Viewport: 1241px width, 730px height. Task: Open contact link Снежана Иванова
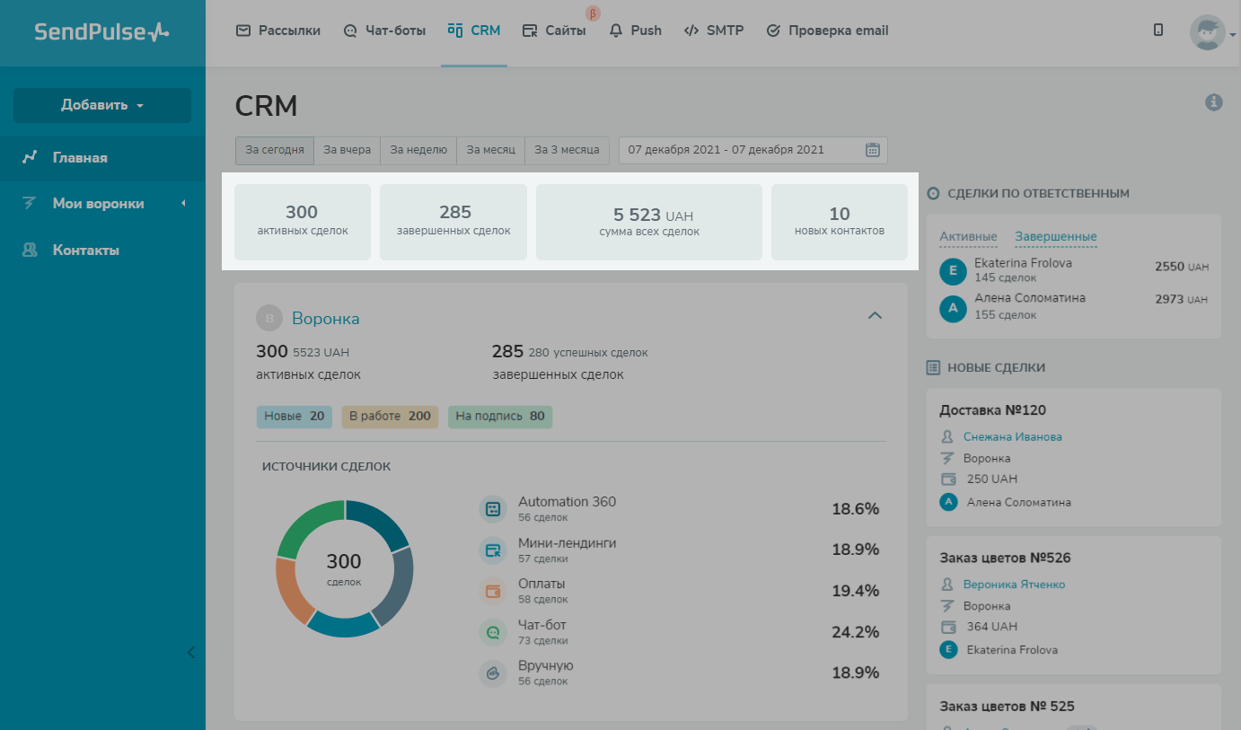click(x=1012, y=436)
